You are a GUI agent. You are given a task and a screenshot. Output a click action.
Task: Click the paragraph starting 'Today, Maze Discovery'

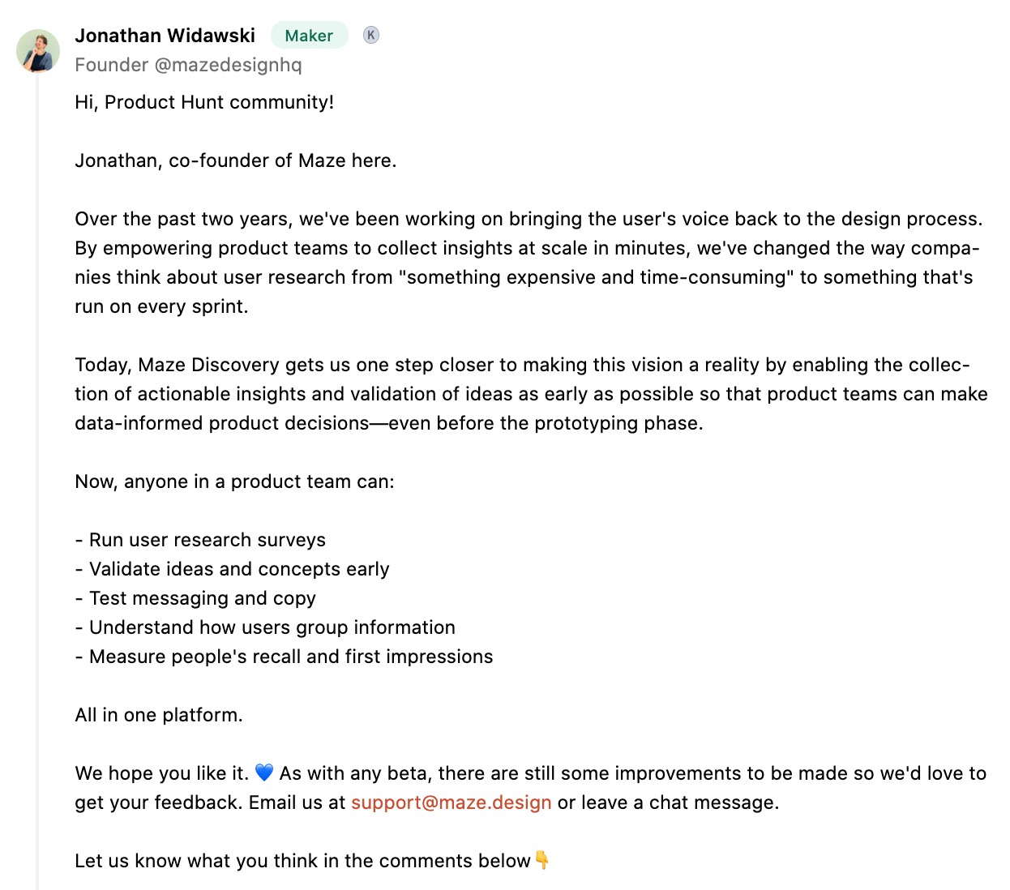[531, 394]
